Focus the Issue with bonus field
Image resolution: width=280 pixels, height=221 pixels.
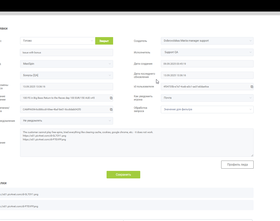click(66, 53)
